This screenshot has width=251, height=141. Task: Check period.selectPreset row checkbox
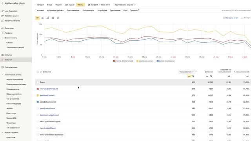(38, 108)
